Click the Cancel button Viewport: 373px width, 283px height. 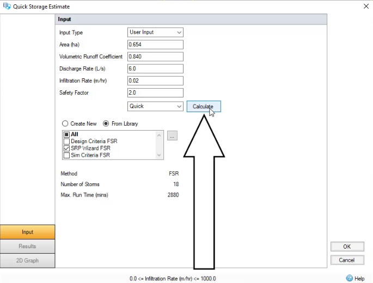tap(347, 260)
